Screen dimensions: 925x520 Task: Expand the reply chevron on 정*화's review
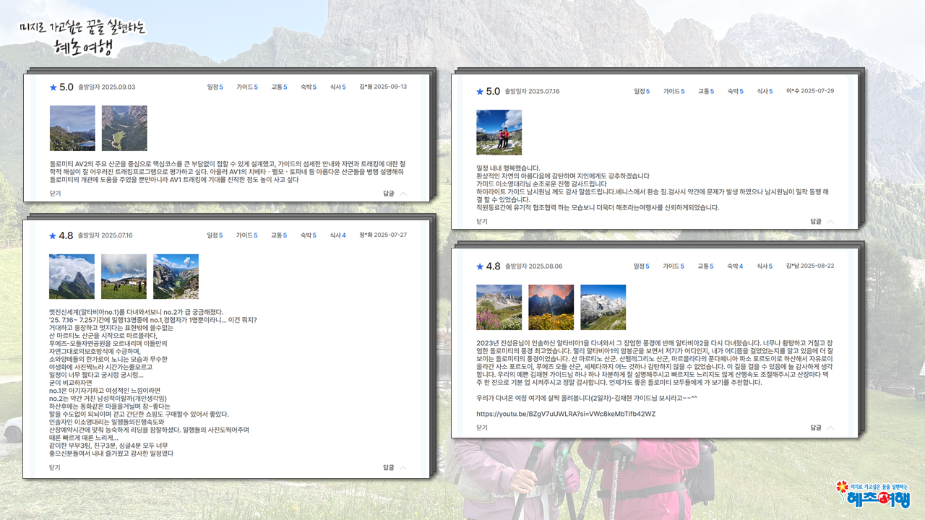point(403,467)
